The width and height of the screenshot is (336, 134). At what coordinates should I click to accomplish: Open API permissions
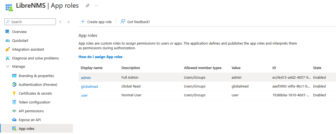31,111
